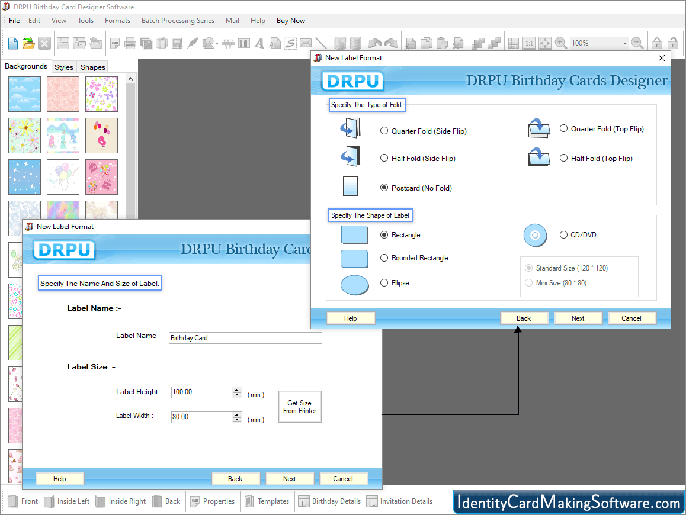The height and width of the screenshot is (515, 686).
Task: Open the Formats menu
Action: click(118, 21)
